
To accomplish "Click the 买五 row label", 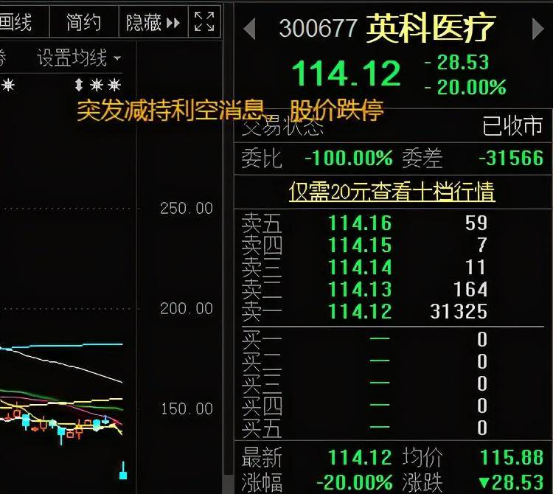I will pyautogui.click(x=262, y=428).
